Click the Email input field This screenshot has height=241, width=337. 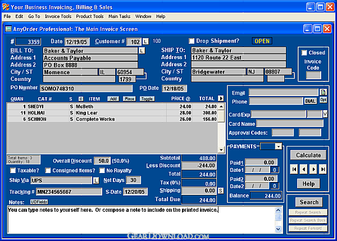(x=284, y=93)
